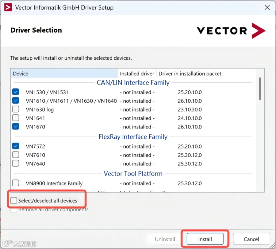Click the Installed driver column header

[137, 73]
